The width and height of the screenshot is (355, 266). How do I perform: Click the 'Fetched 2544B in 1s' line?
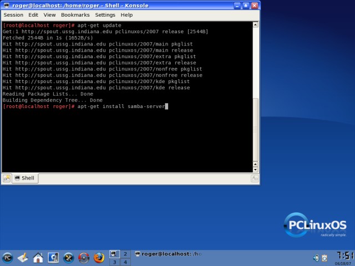coord(48,38)
